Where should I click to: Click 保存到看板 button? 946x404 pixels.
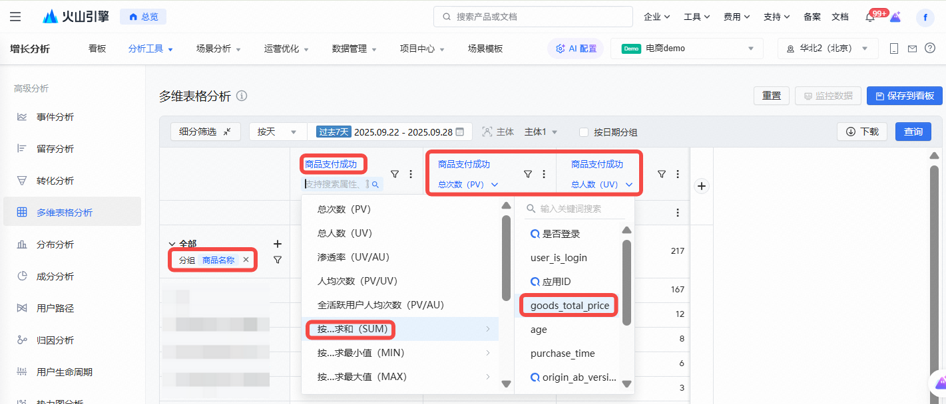point(905,96)
